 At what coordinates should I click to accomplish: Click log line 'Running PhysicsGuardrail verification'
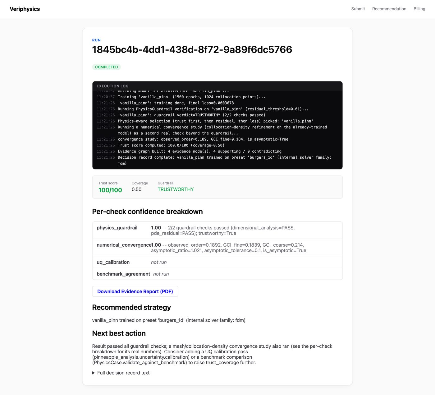point(213,109)
